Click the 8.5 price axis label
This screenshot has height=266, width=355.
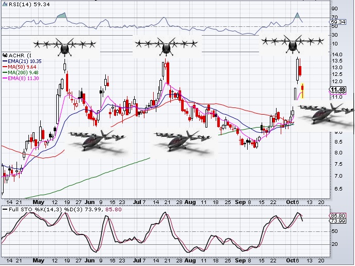click(338, 142)
